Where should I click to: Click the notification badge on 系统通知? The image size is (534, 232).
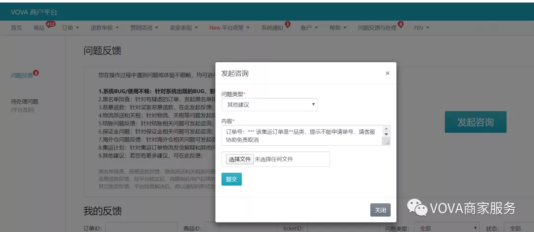[287, 24]
